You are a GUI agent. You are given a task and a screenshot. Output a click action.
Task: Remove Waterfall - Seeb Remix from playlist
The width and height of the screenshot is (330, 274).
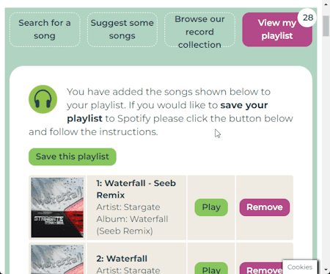(265, 207)
